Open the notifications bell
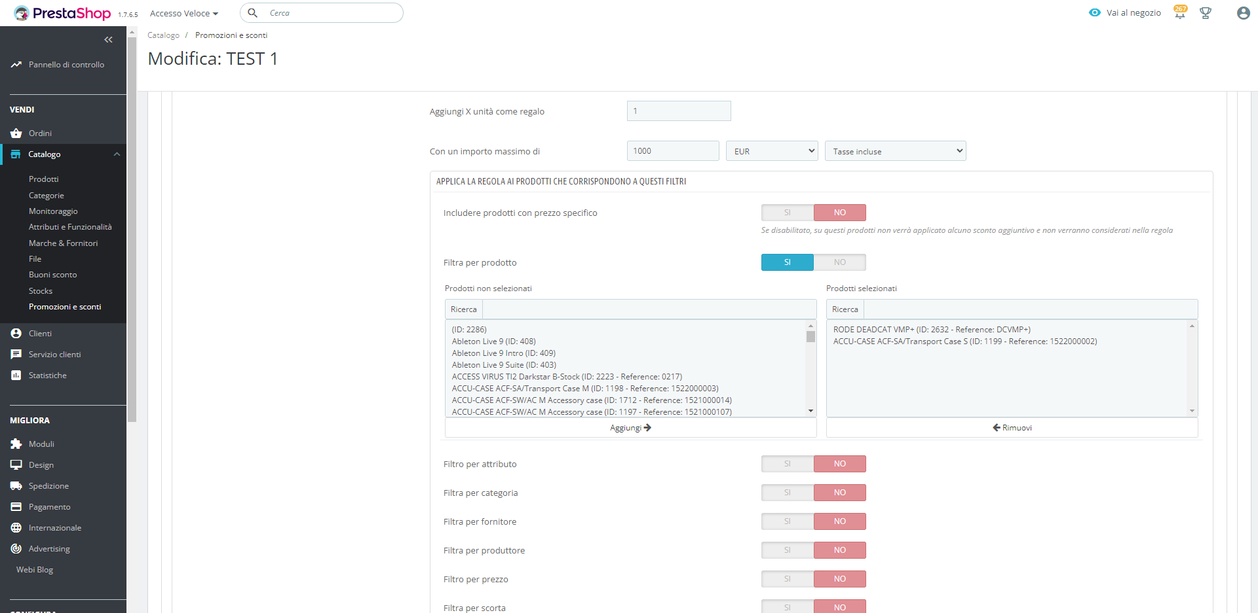This screenshot has height=613, width=1258. tap(1180, 12)
